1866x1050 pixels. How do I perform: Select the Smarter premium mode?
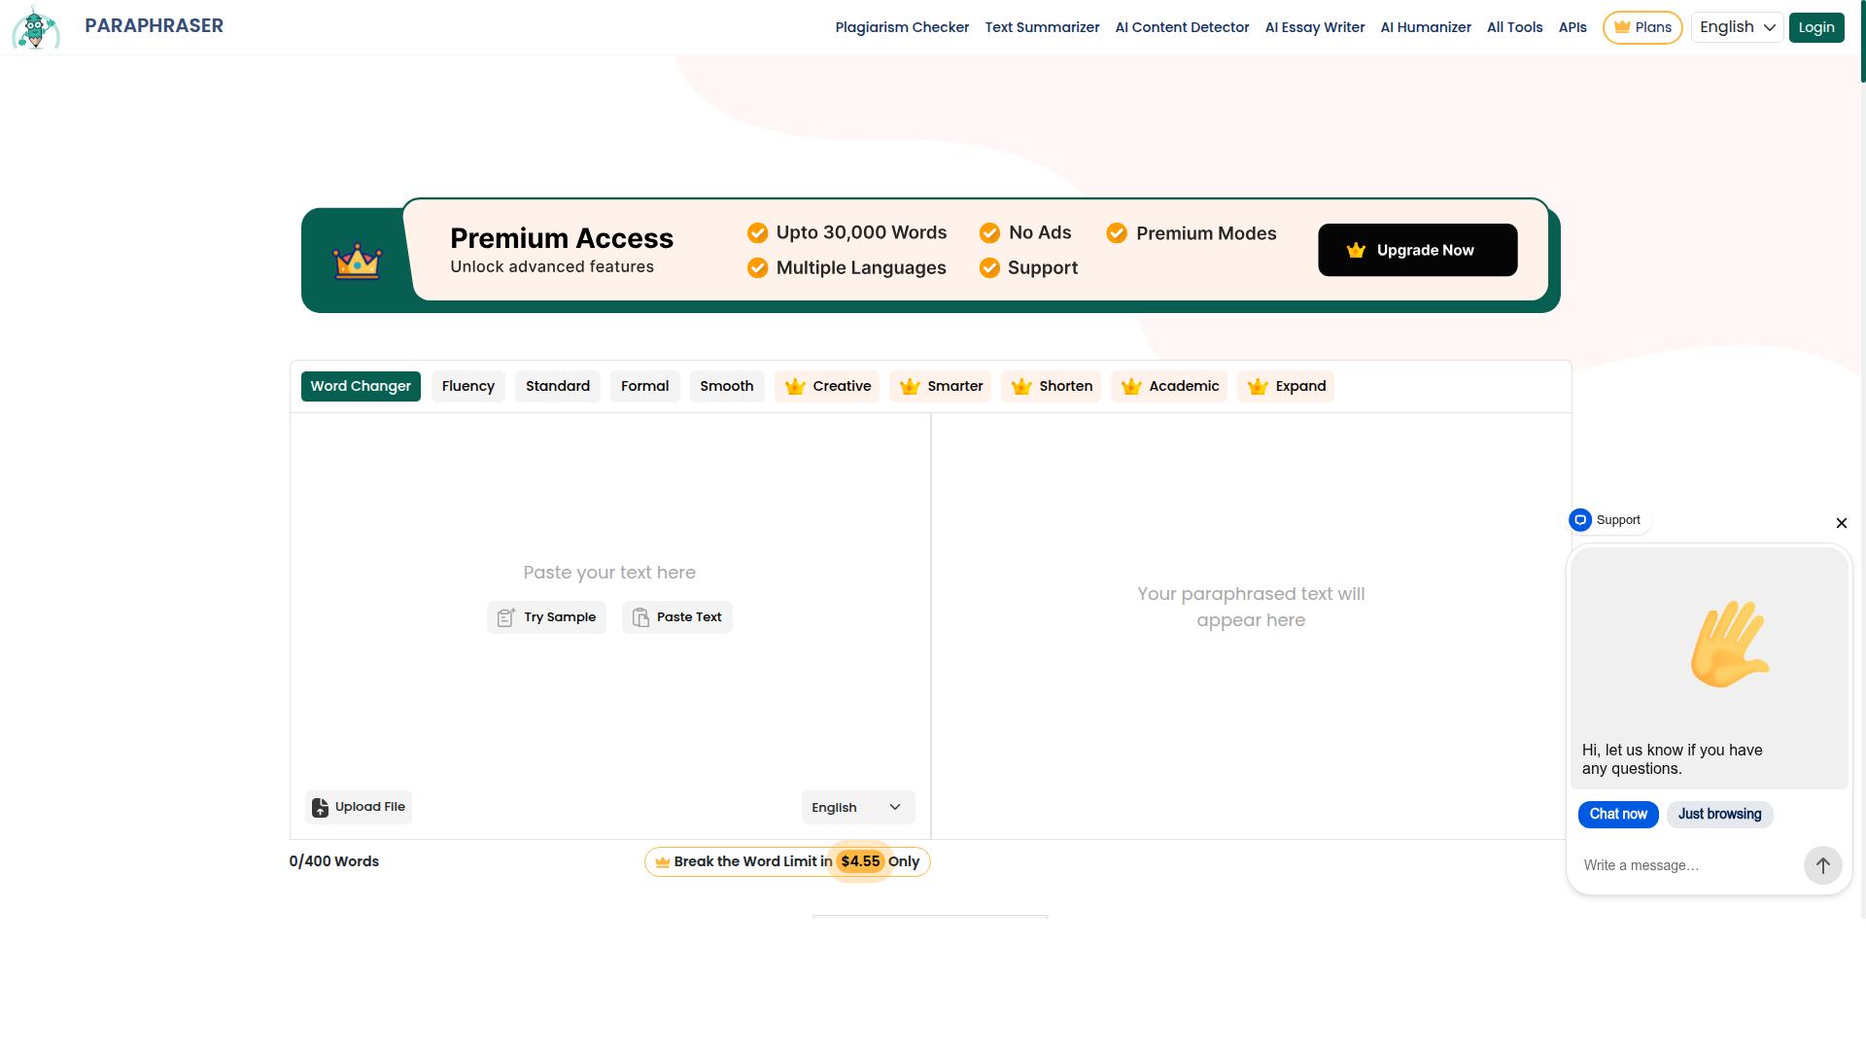[941, 386]
